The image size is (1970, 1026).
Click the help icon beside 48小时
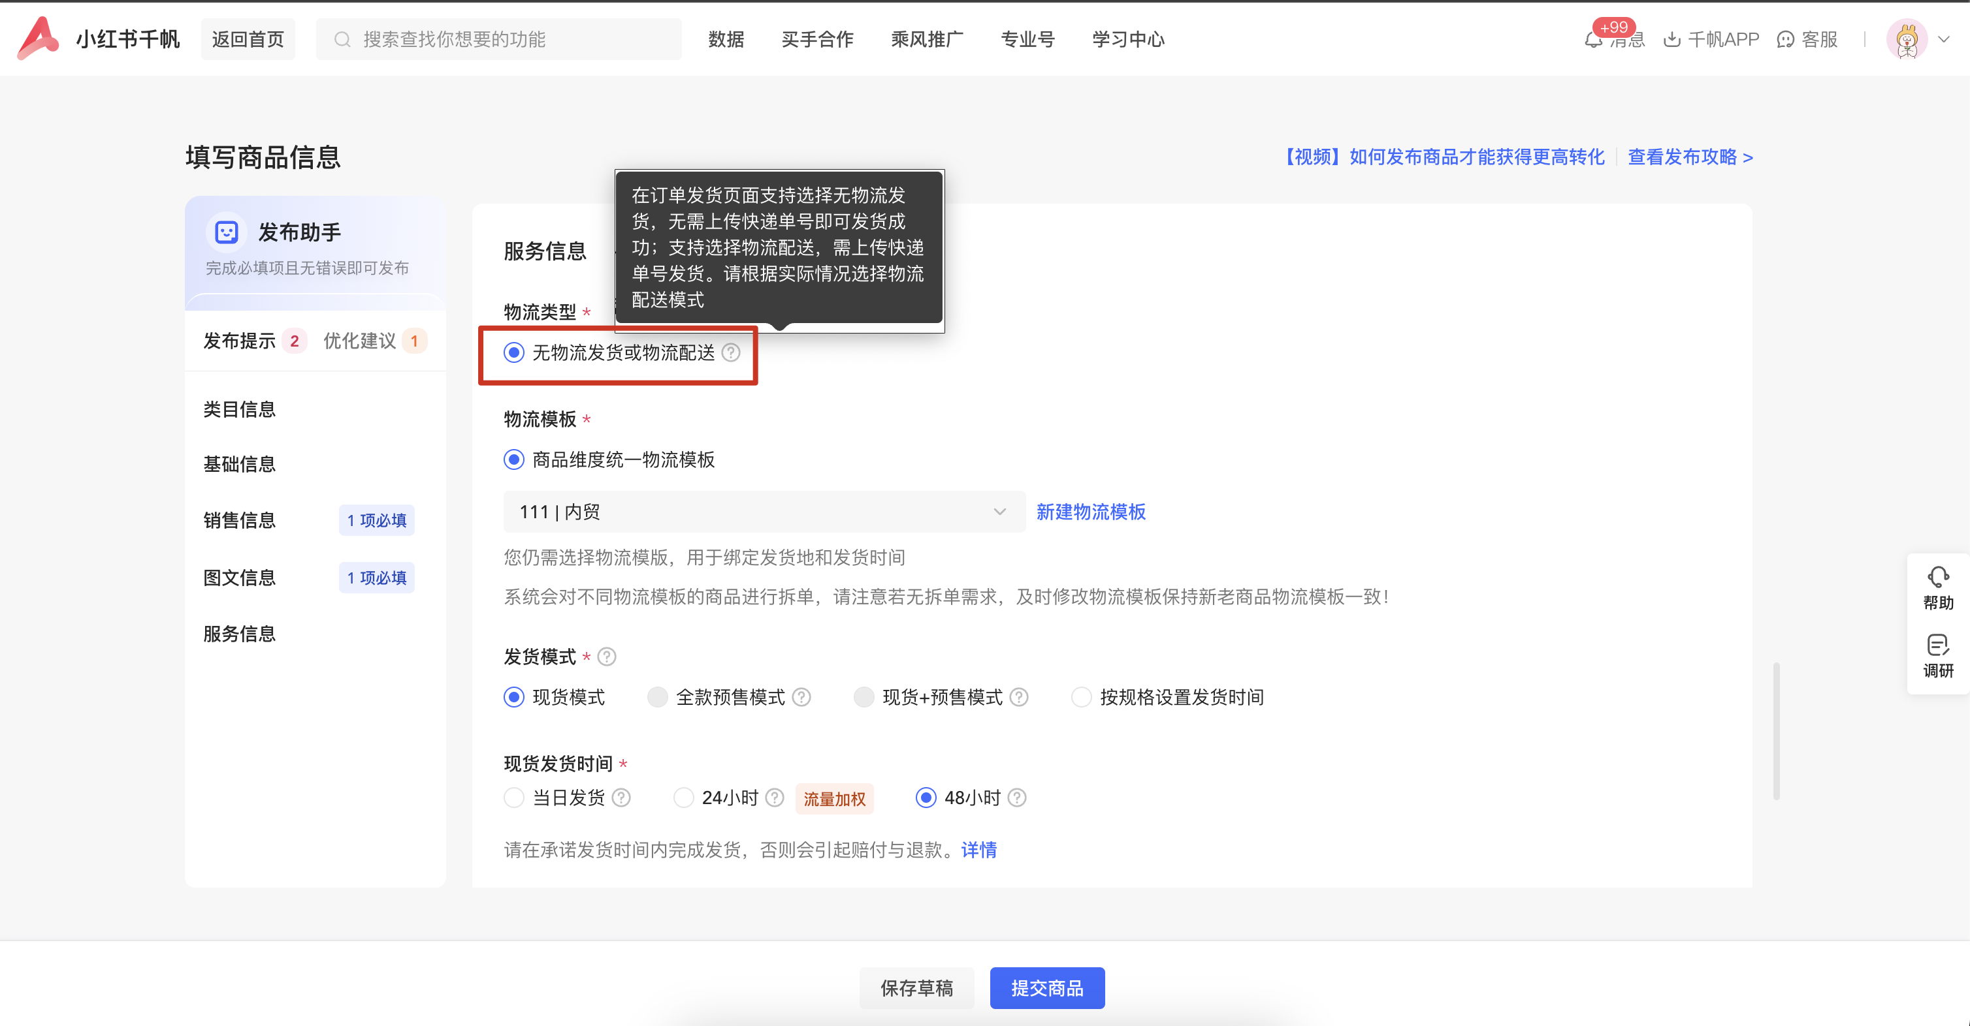point(1017,798)
